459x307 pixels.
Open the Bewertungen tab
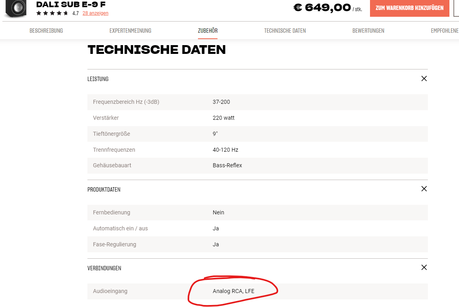368,31
